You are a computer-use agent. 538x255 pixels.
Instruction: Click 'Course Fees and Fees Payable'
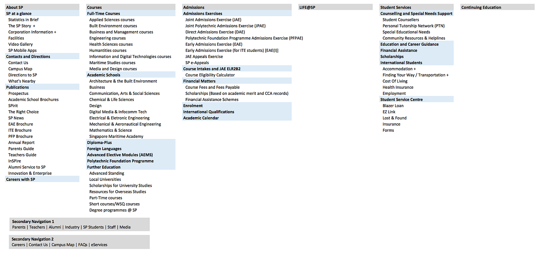coord(213,87)
